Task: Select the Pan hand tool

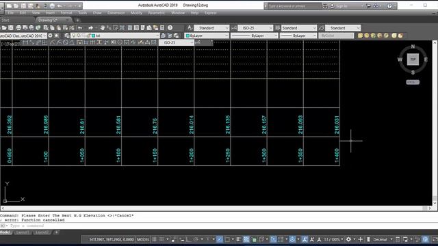Action: click(x=103, y=28)
